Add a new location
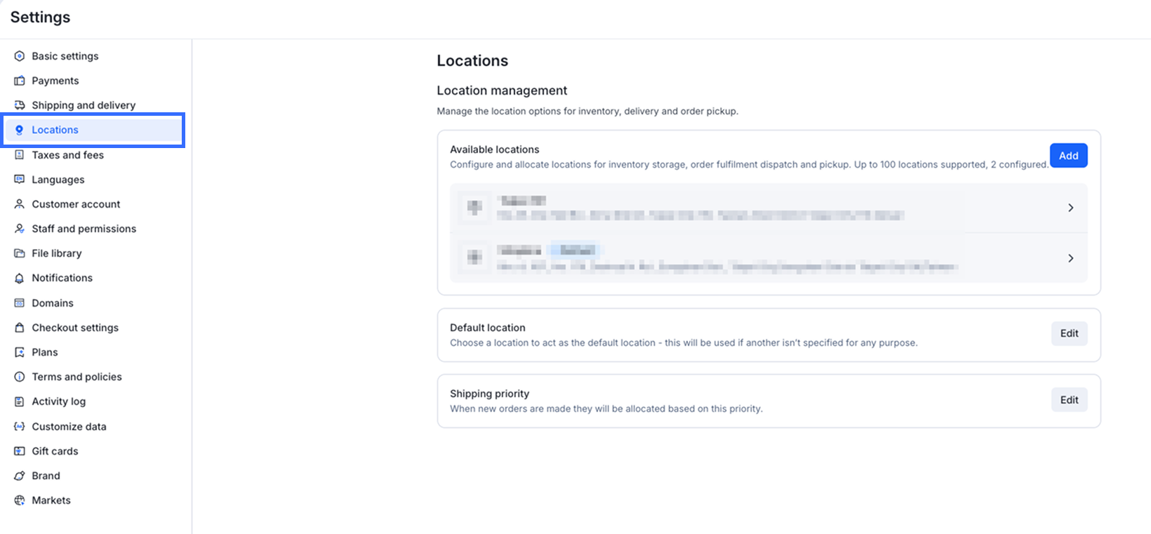The height and width of the screenshot is (534, 1151). coord(1068,156)
